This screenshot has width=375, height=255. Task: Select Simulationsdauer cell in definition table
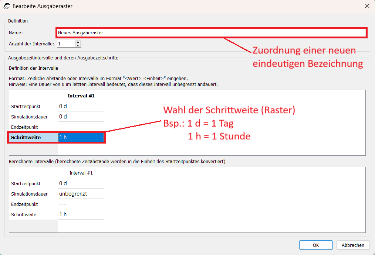[x=81, y=117]
